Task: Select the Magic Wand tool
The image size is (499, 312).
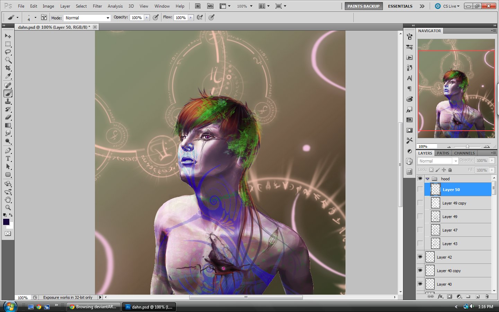Action: [x=8, y=60]
